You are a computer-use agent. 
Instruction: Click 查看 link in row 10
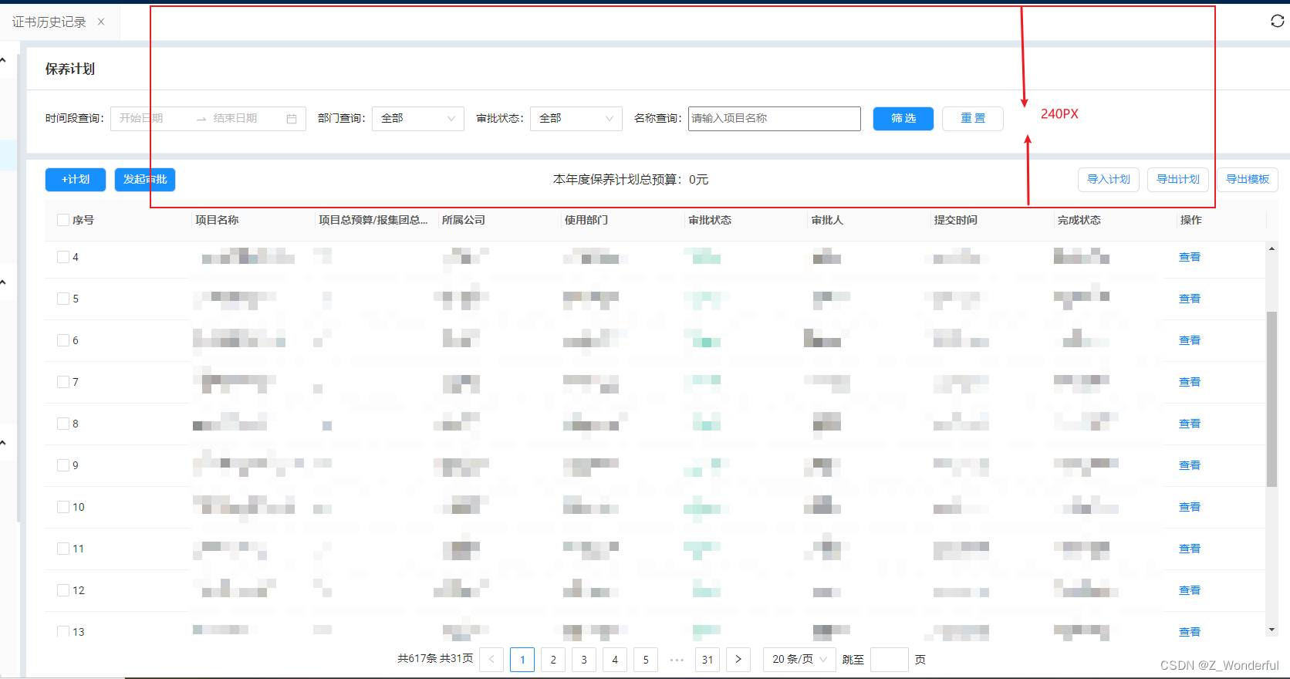point(1190,507)
